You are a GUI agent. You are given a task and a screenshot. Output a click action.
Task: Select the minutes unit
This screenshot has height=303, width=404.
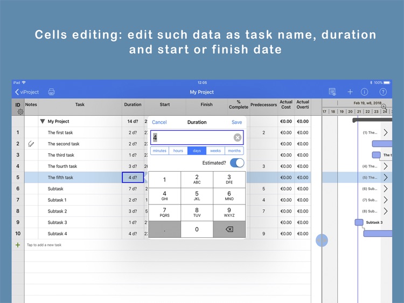159,151
